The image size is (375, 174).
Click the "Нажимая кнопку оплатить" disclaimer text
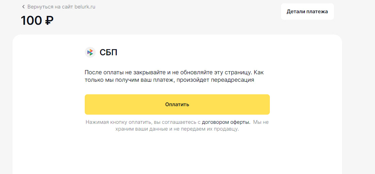[x=119, y=122]
